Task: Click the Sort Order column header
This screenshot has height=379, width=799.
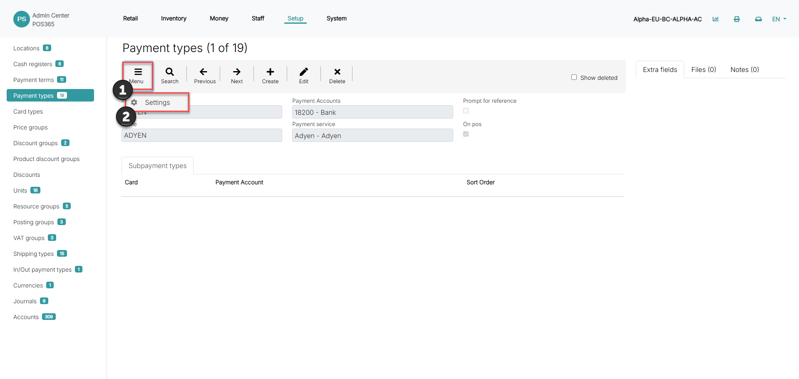Action: pyautogui.click(x=481, y=182)
